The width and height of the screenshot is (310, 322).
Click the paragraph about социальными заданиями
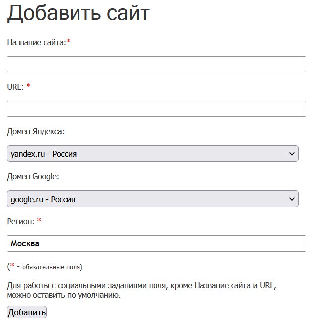click(x=141, y=291)
